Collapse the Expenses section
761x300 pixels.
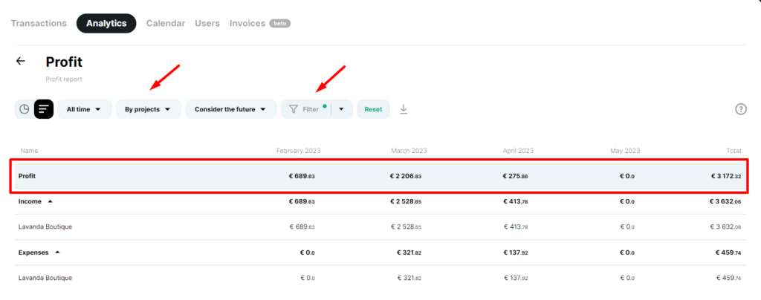point(57,252)
